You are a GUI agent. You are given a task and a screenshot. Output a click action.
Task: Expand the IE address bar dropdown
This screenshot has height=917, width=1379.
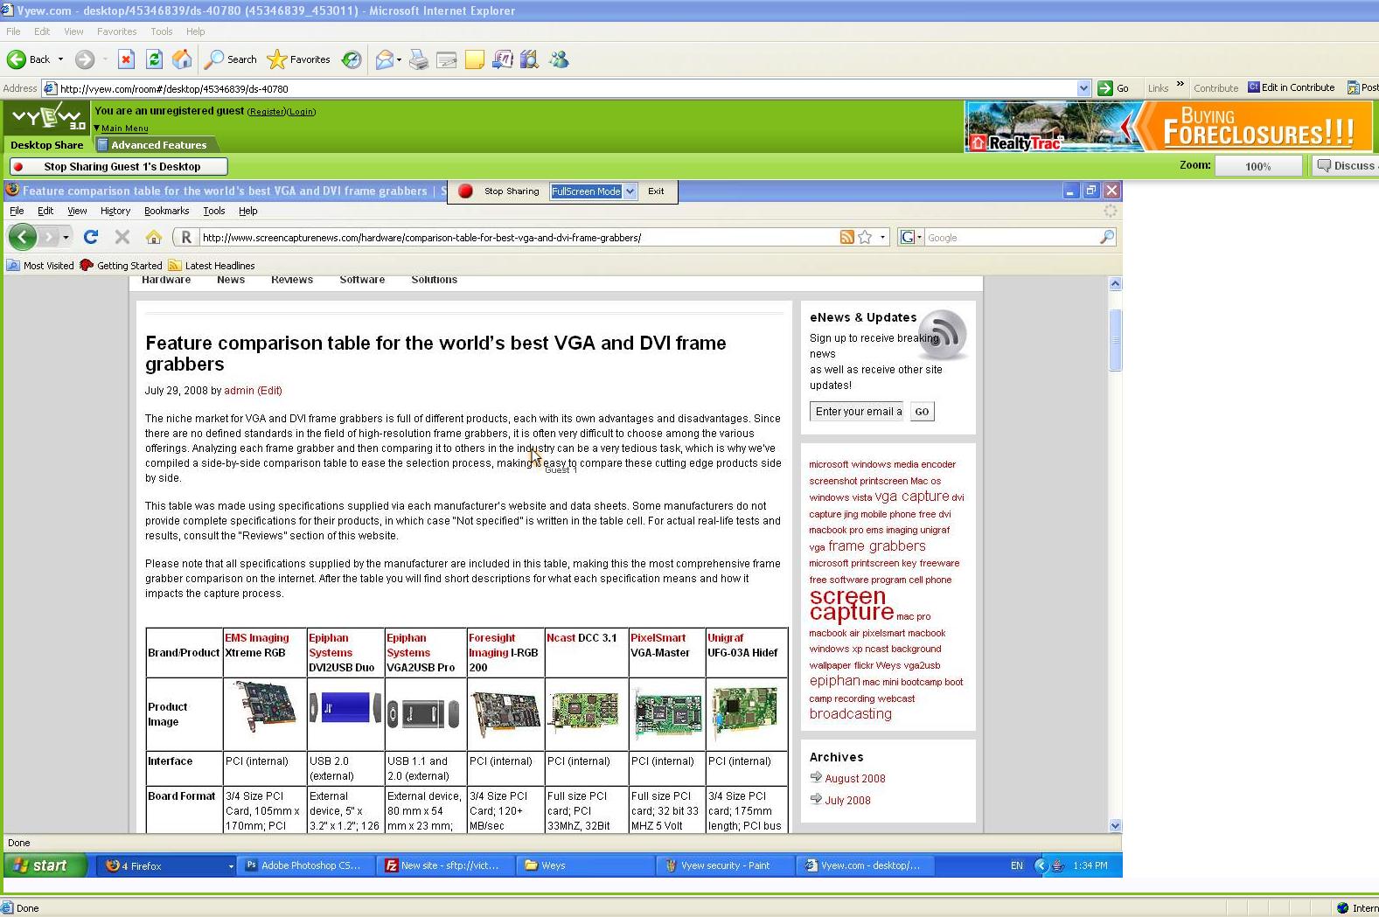pos(1083,88)
